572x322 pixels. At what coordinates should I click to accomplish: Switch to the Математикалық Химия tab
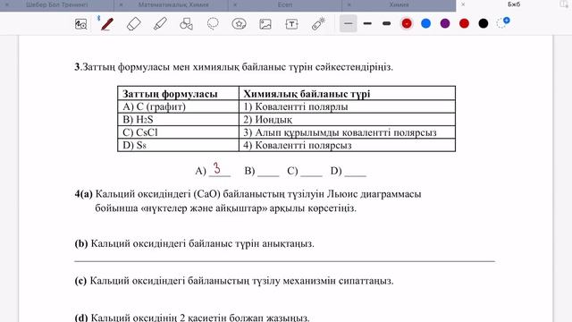(x=173, y=4)
